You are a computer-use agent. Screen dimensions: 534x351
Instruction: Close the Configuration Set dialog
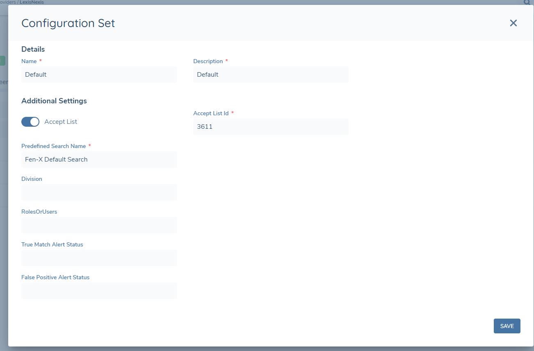[x=513, y=23]
